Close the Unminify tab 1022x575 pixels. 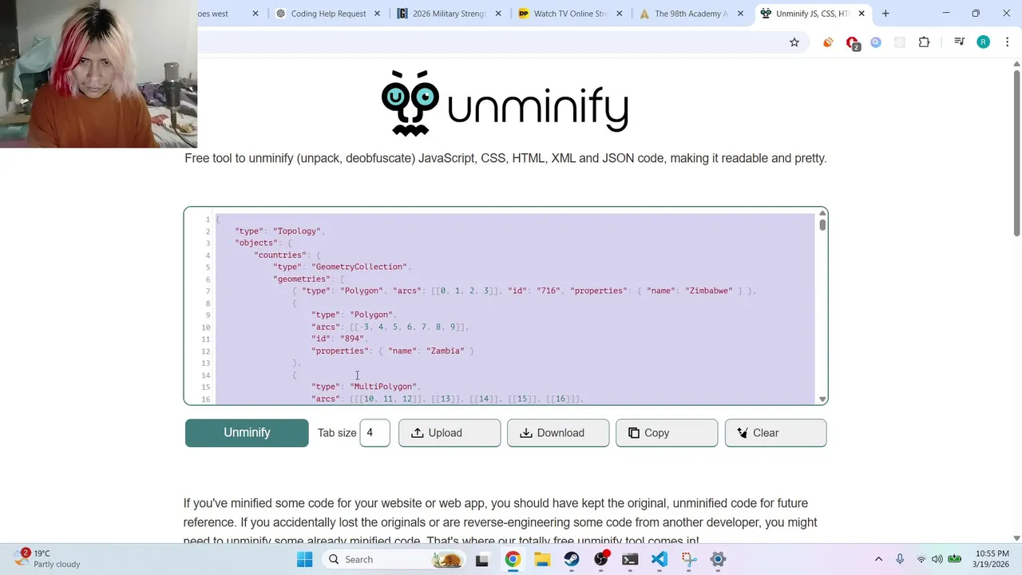pyautogui.click(x=862, y=14)
